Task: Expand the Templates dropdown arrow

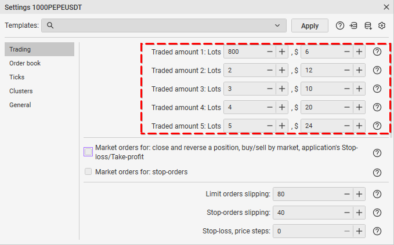Action: pyautogui.click(x=277, y=25)
